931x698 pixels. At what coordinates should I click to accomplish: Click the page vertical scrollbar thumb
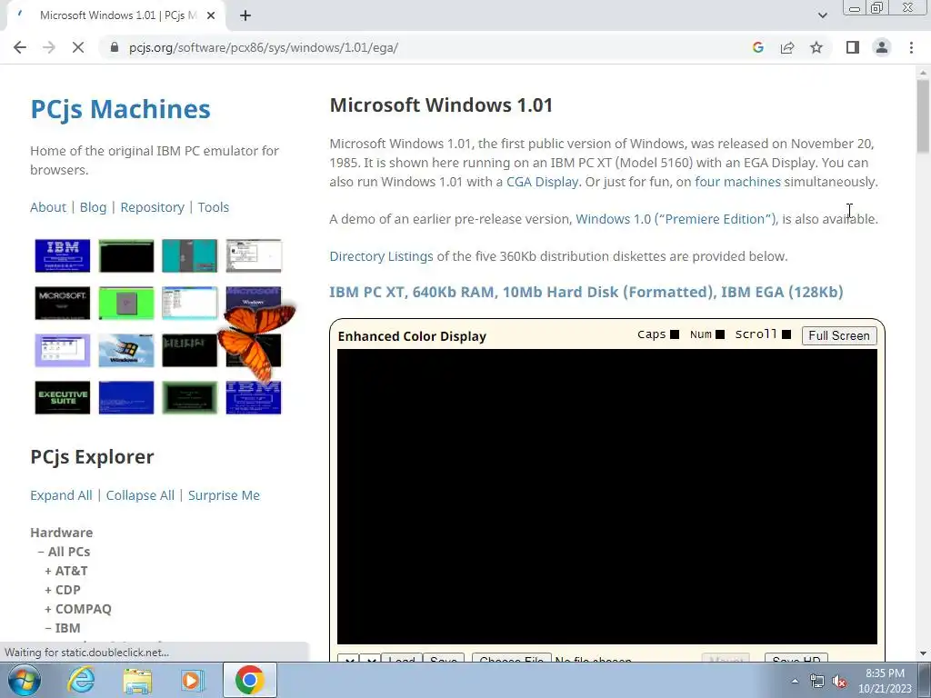point(923,115)
